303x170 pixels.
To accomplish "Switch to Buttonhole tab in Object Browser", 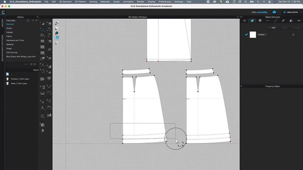I will tap(267, 21).
